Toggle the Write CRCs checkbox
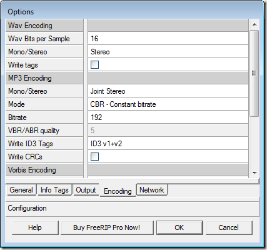 (x=94, y=157)
